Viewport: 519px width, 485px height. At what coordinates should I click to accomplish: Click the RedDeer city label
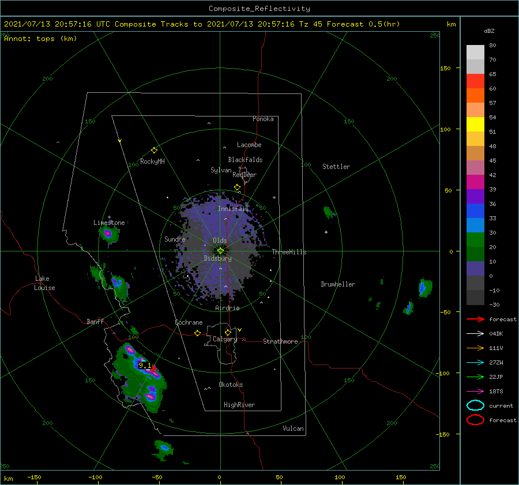click(245, 175)
